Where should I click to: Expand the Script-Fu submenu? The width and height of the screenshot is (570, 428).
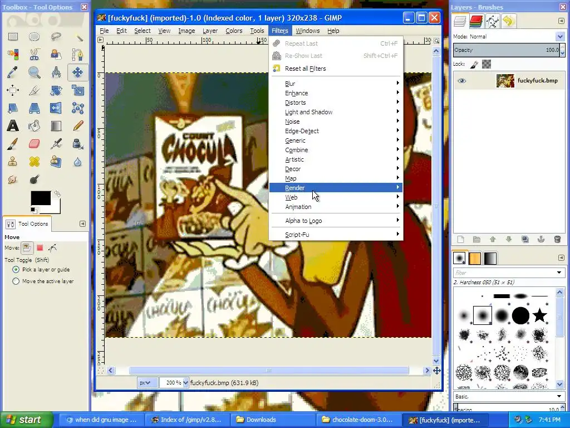(x=336, y=235)
